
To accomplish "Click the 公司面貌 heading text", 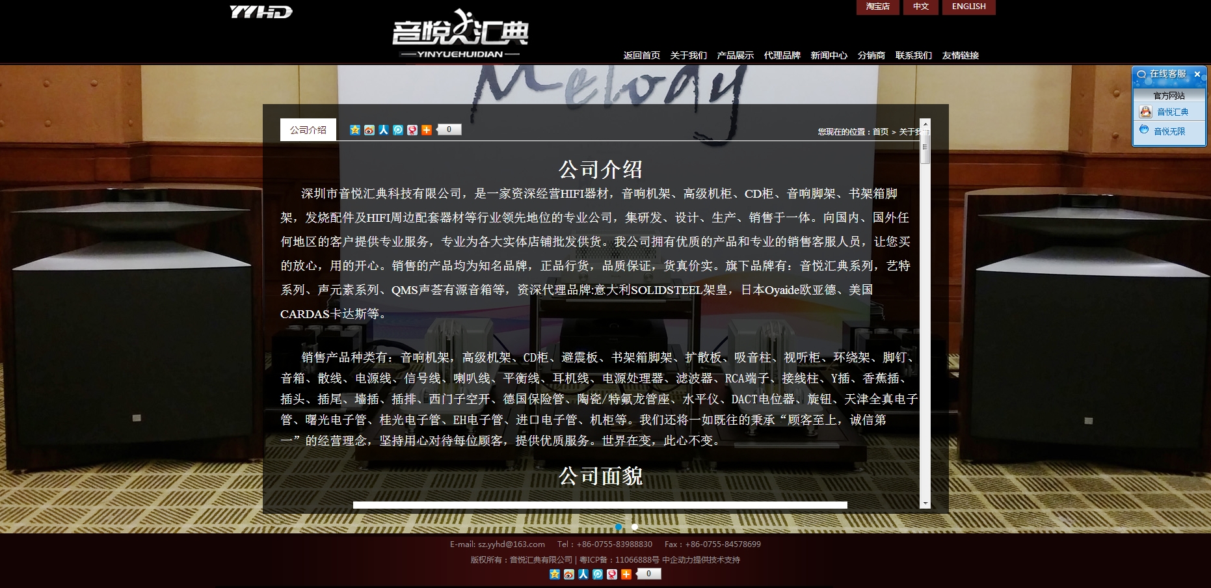I will 600,476.
